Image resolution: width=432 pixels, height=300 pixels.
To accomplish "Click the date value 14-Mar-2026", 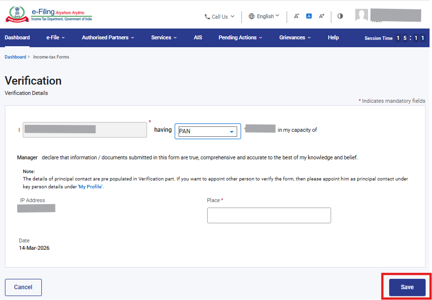I will [x=34, y=248].
